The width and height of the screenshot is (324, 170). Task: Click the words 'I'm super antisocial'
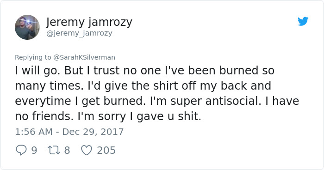tap(206, 101)
